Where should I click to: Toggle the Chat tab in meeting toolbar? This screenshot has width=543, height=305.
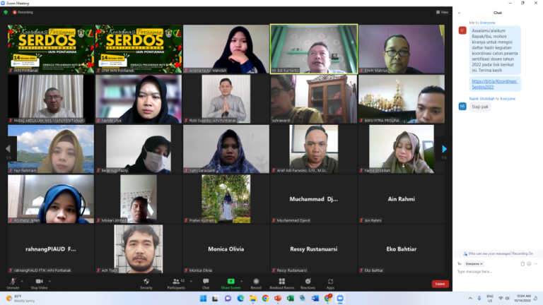(206, 283)
